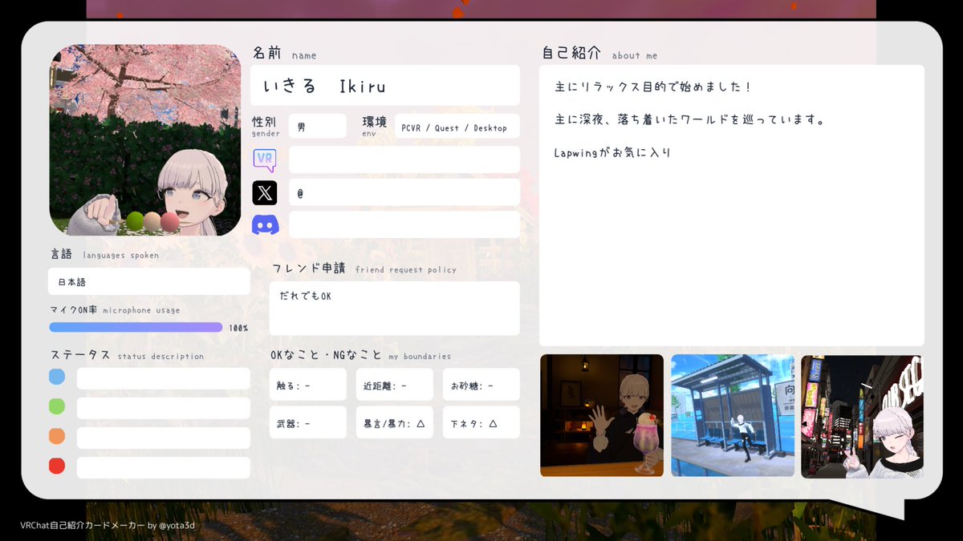963x541 pixels.
Task: Click the green status description field
Action: pos(164,408)
